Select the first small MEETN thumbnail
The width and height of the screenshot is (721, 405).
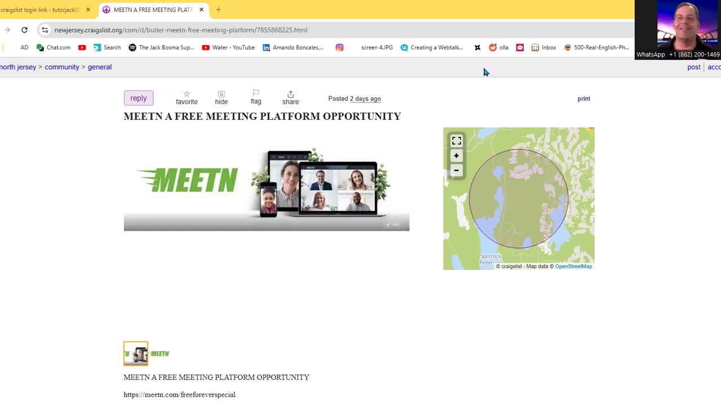tap(136, 354)
